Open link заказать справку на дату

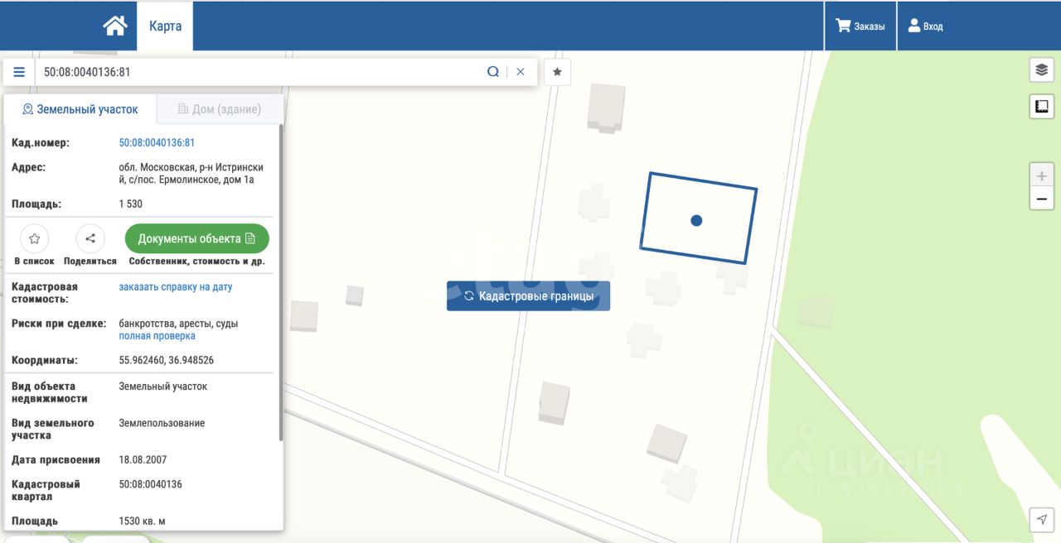point(176,287)
